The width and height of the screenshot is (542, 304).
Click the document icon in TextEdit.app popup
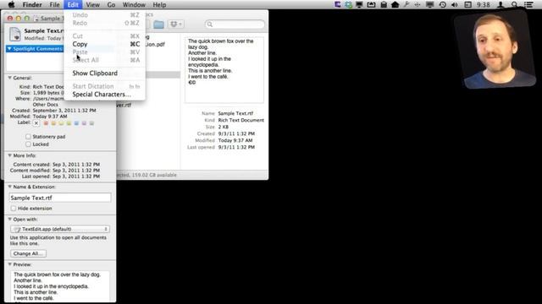(17, 229)
